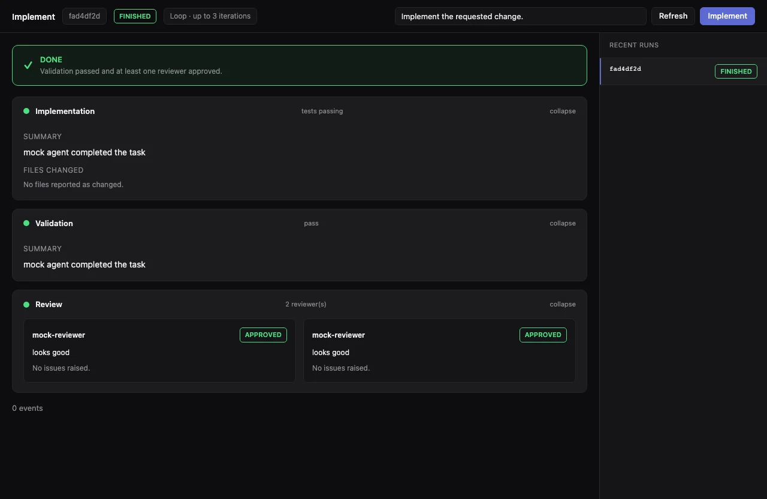
Task: Click the APPROVED badge on the left reviewer card
Action: [x=263, y=335]
